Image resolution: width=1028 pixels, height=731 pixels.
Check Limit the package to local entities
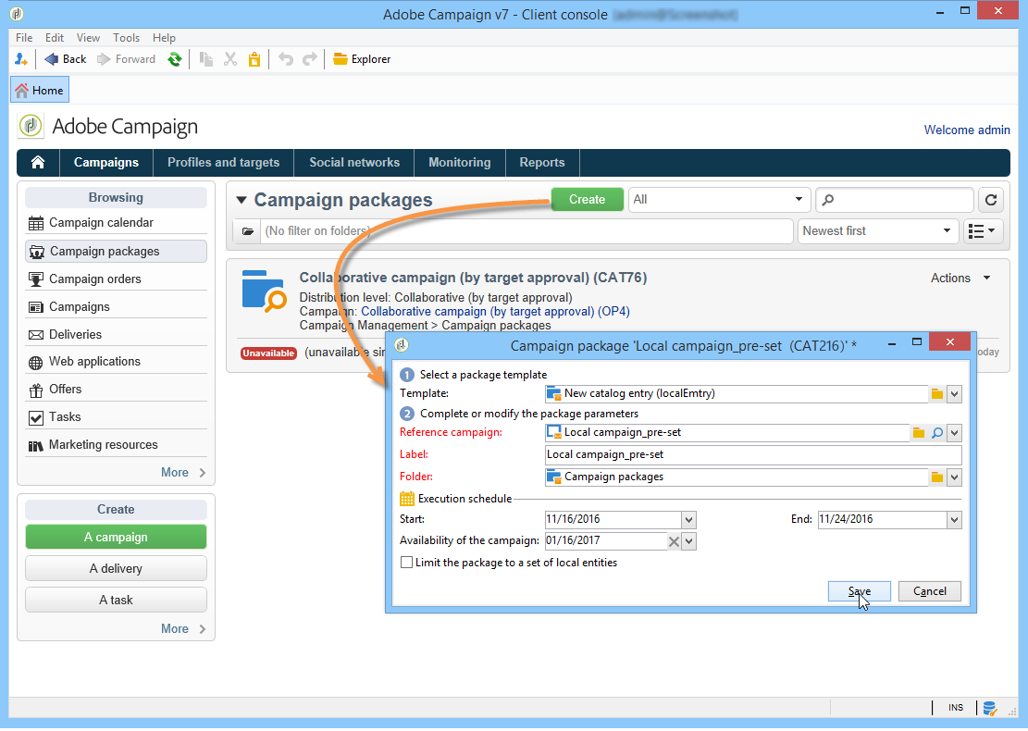[x=407, y=563]
